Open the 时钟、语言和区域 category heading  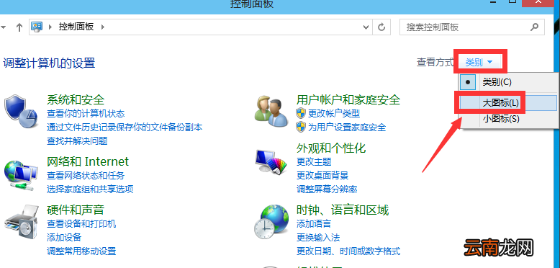point(343,210)
